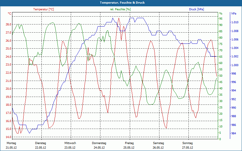Click the '21,0' temperature axis value

(8, 81)
